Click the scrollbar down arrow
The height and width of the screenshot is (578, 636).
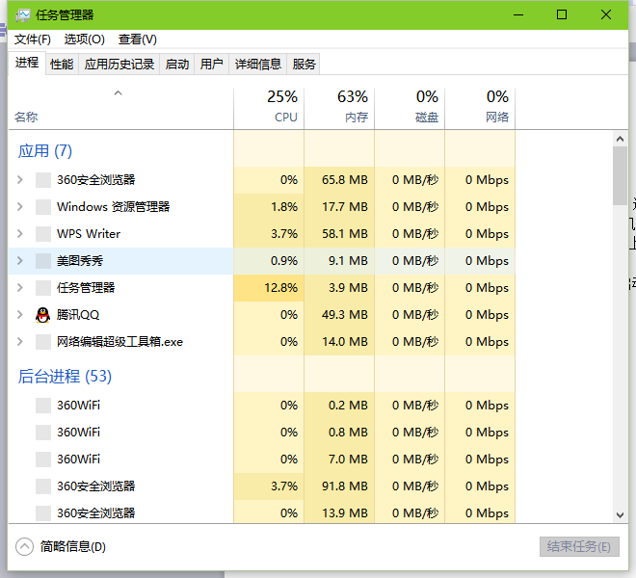[x=620, y=515]
